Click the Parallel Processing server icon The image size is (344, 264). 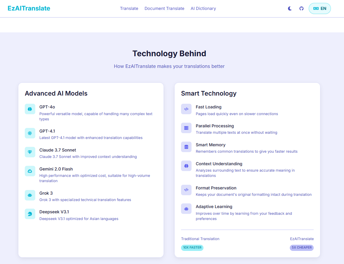(x=186, y=128)
